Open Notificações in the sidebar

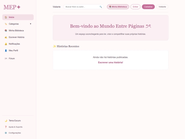[x=18, y=44]
